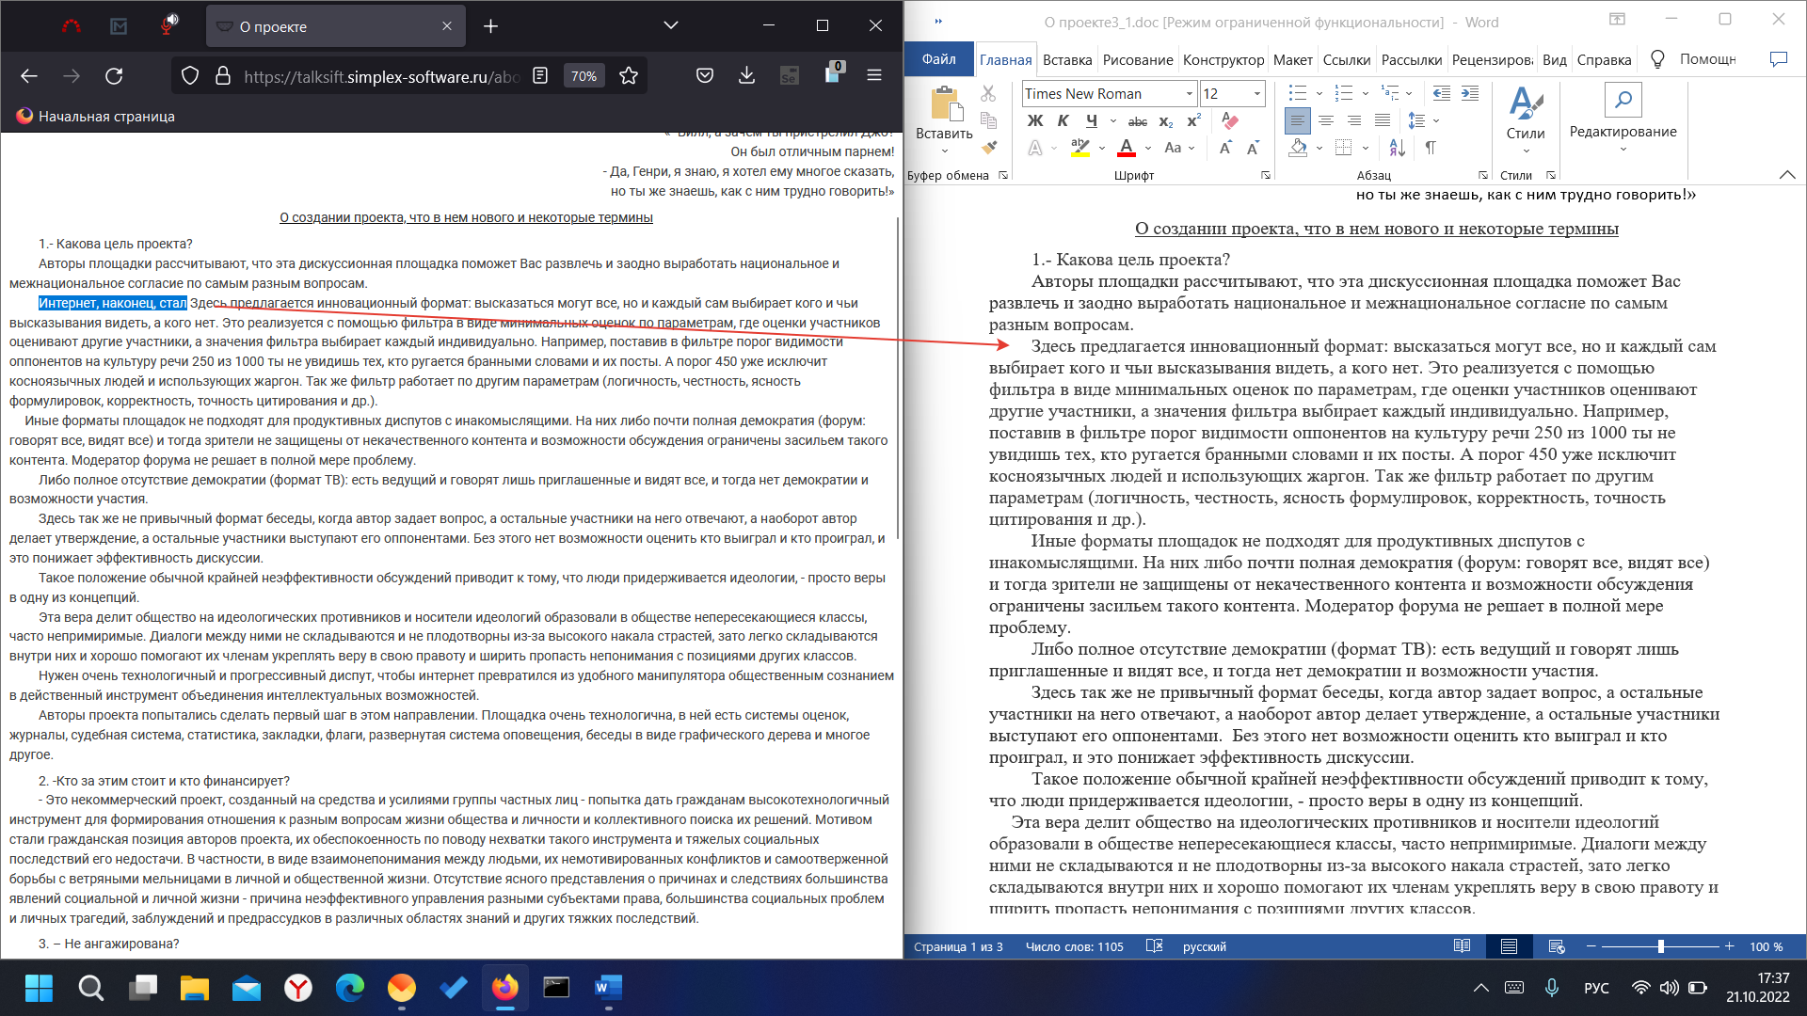Open Word from the taskbar
This screenshot has height=1016, width=1807.
pyautogui.click(x=608, y=988)
